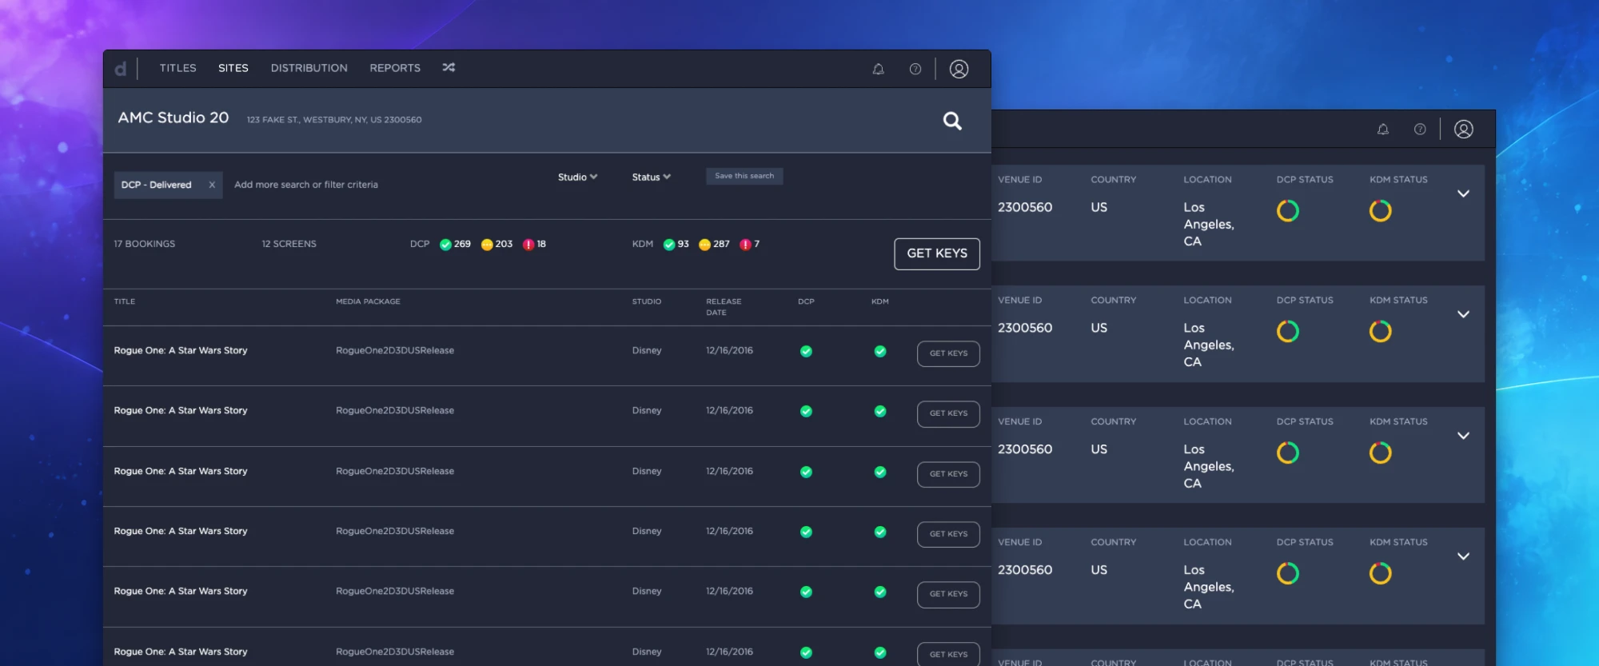Click help icon in the back window
The width and height of the screenshot is (1599, 666).
[x=1420, y=130]
